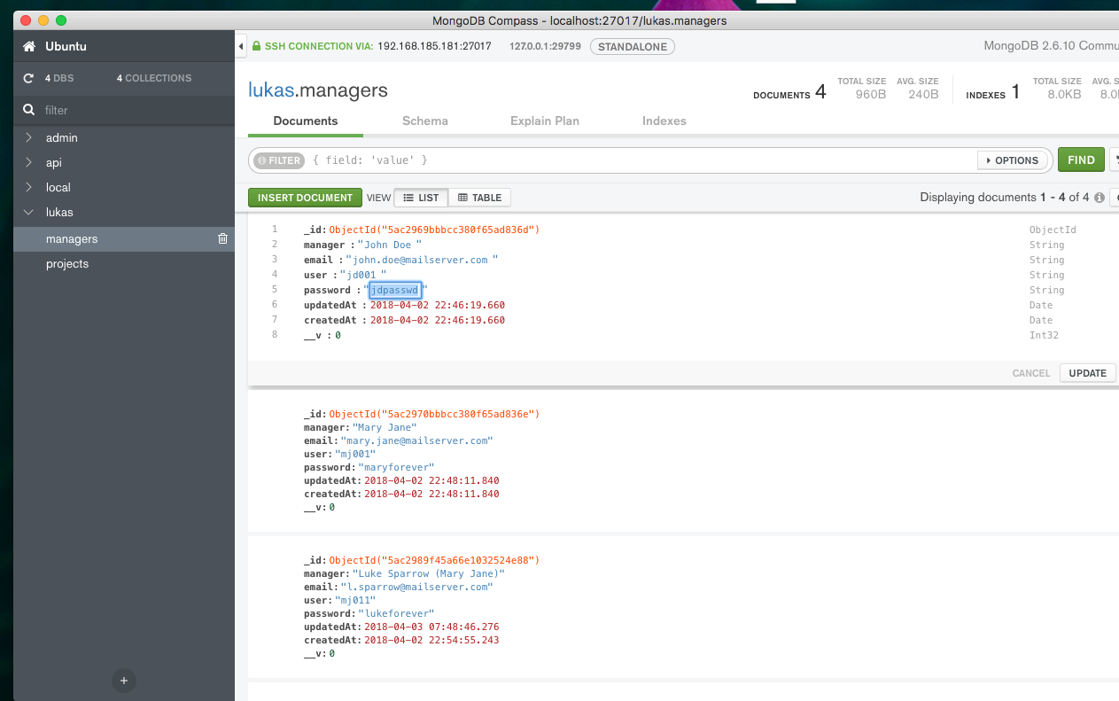This screenshot has width=1119, height=701.
Task: Open the Explain Plan tab
Action: (545, 121)
